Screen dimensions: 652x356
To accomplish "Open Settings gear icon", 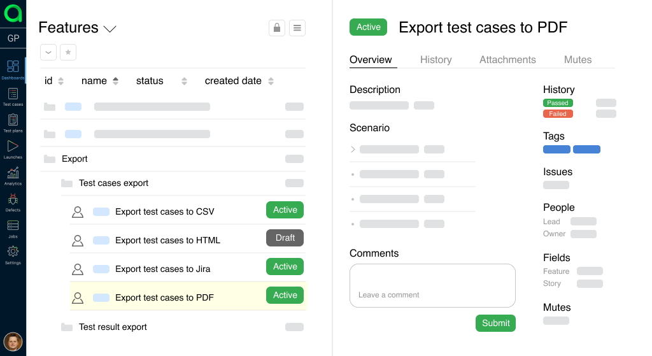I will 13,254.
